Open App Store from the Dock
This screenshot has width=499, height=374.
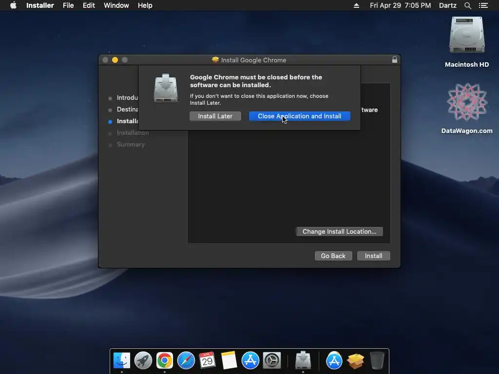[x=250, y=361]
